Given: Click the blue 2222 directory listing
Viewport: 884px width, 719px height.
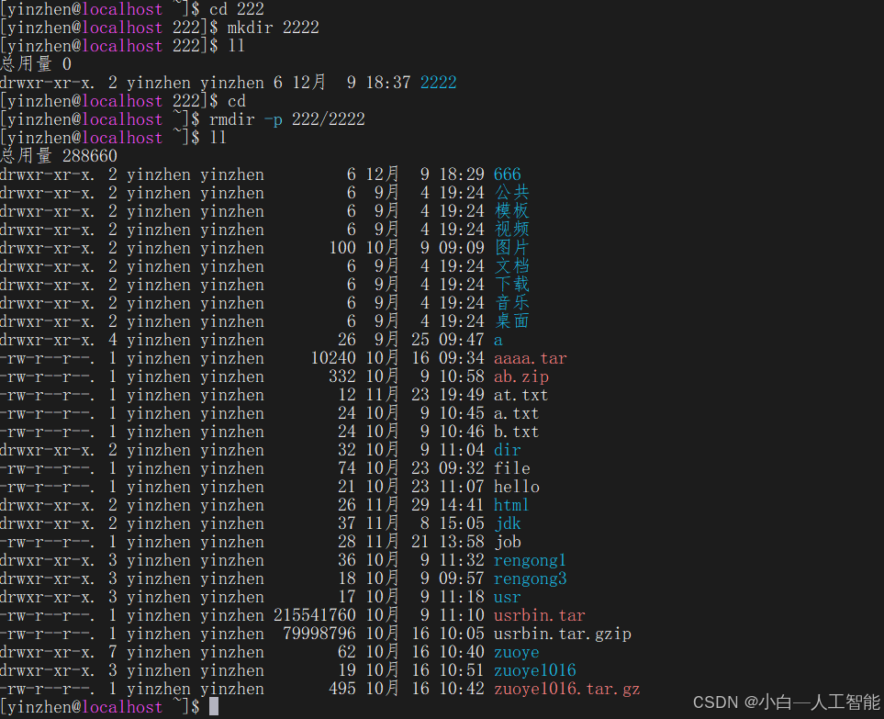Looking at the screenshot, I should click(438, 83).
